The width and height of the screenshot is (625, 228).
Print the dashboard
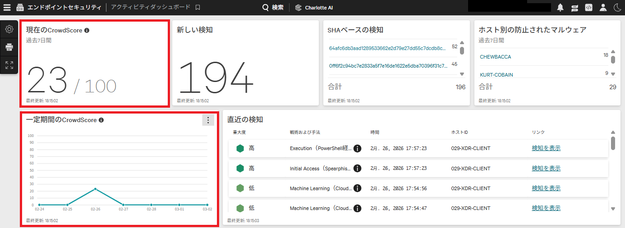(9, 47)
